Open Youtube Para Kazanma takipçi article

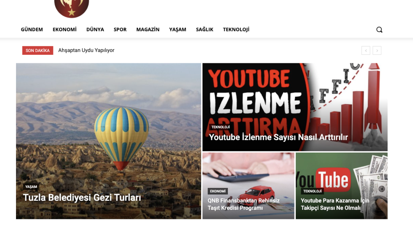click(335, 204)
